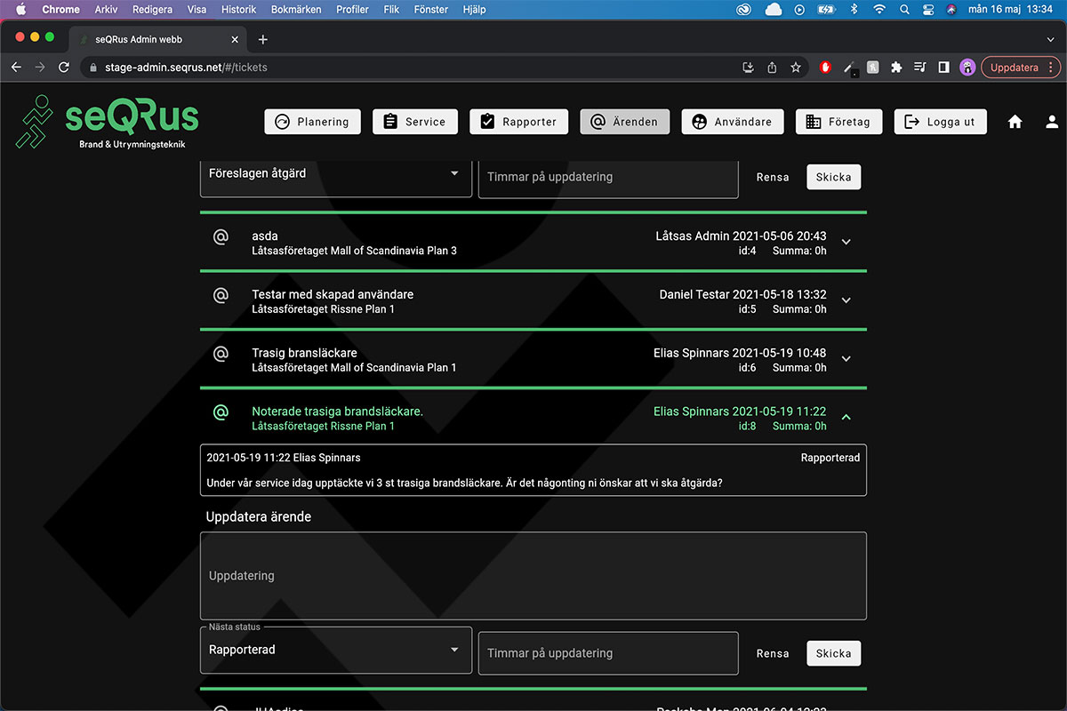Go to the Rapporter section
Image resolution: width=1067 pixels, height=711 pixels.
point(518,122)
